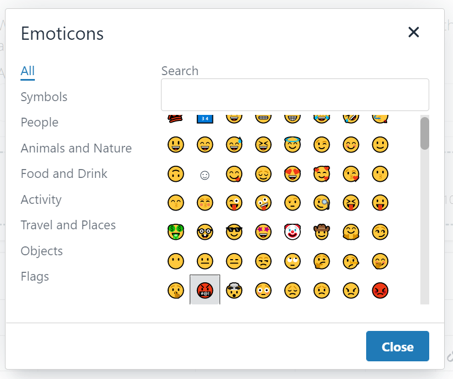Image resolution: width=453 pixels, height=379 pixels.
Task: Choose the sunglasses face emoji
Action: click(234, 232)
